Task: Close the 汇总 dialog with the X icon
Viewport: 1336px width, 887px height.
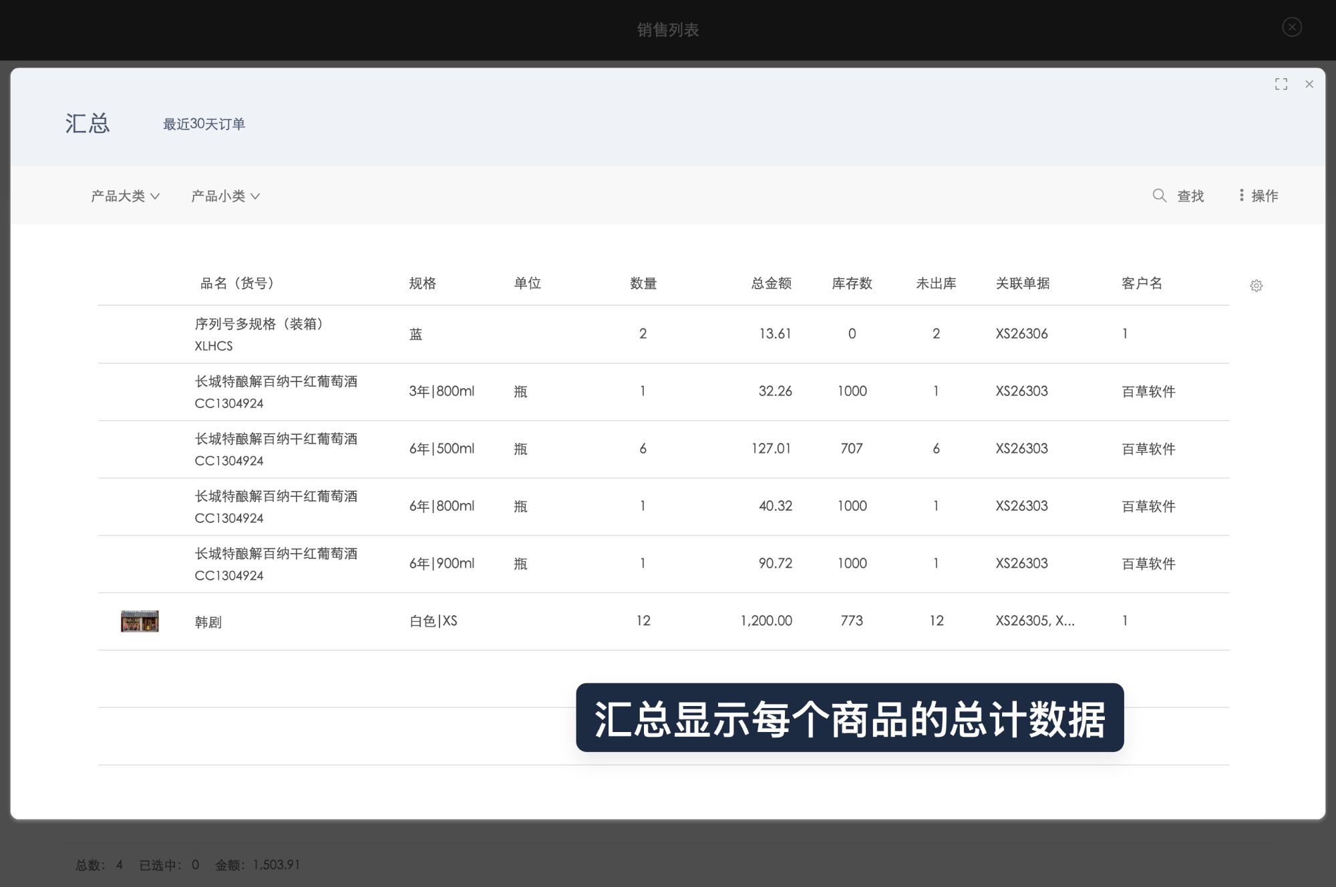Action: (1309, 84)
